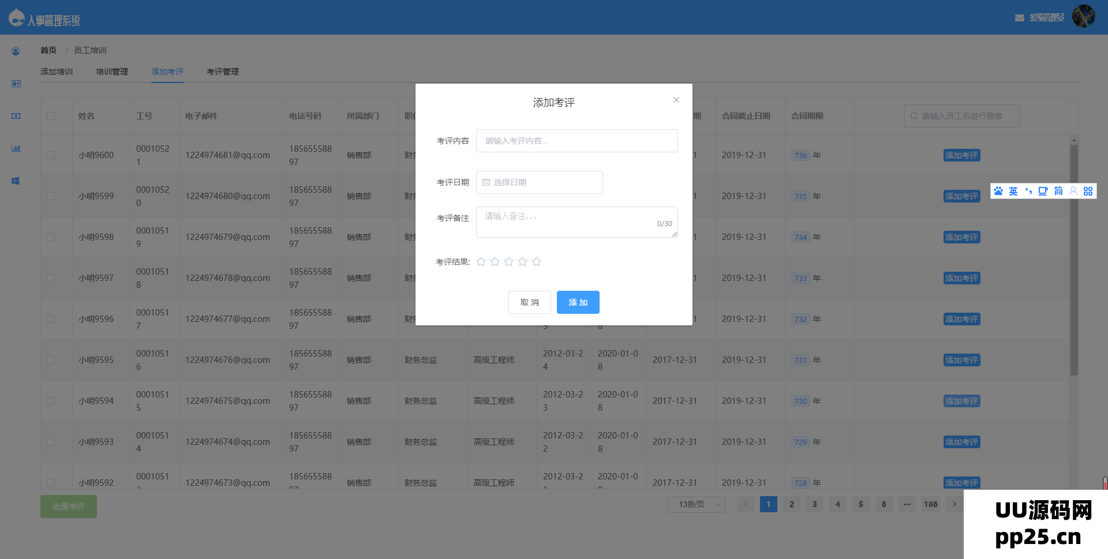Open the 考评日期 date picker field
The image size is (1108, 559).
click(539, 182)
